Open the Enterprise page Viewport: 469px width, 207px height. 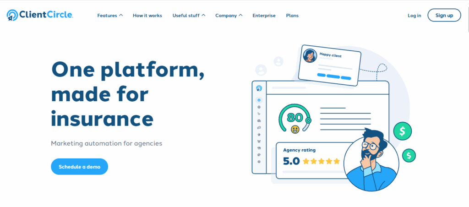tap(264, 16)
